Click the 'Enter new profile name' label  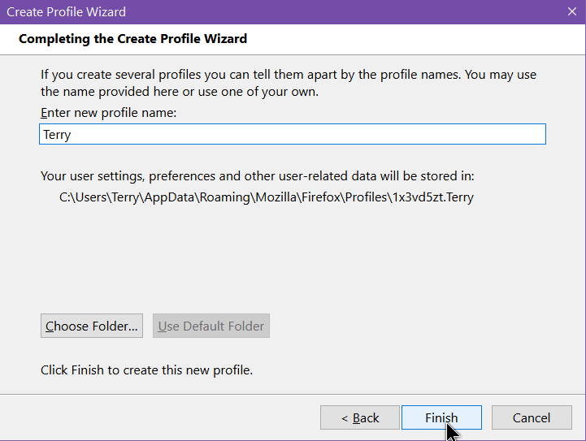108,112
